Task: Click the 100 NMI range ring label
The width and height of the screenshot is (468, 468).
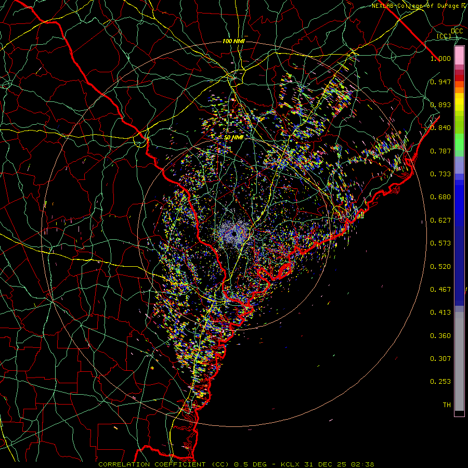Action: [x=233, y=41]
